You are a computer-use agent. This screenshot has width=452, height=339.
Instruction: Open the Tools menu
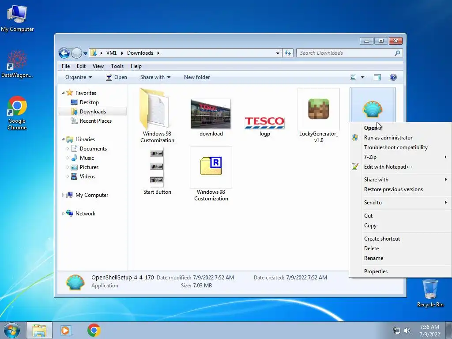click(x=117, y=66)
